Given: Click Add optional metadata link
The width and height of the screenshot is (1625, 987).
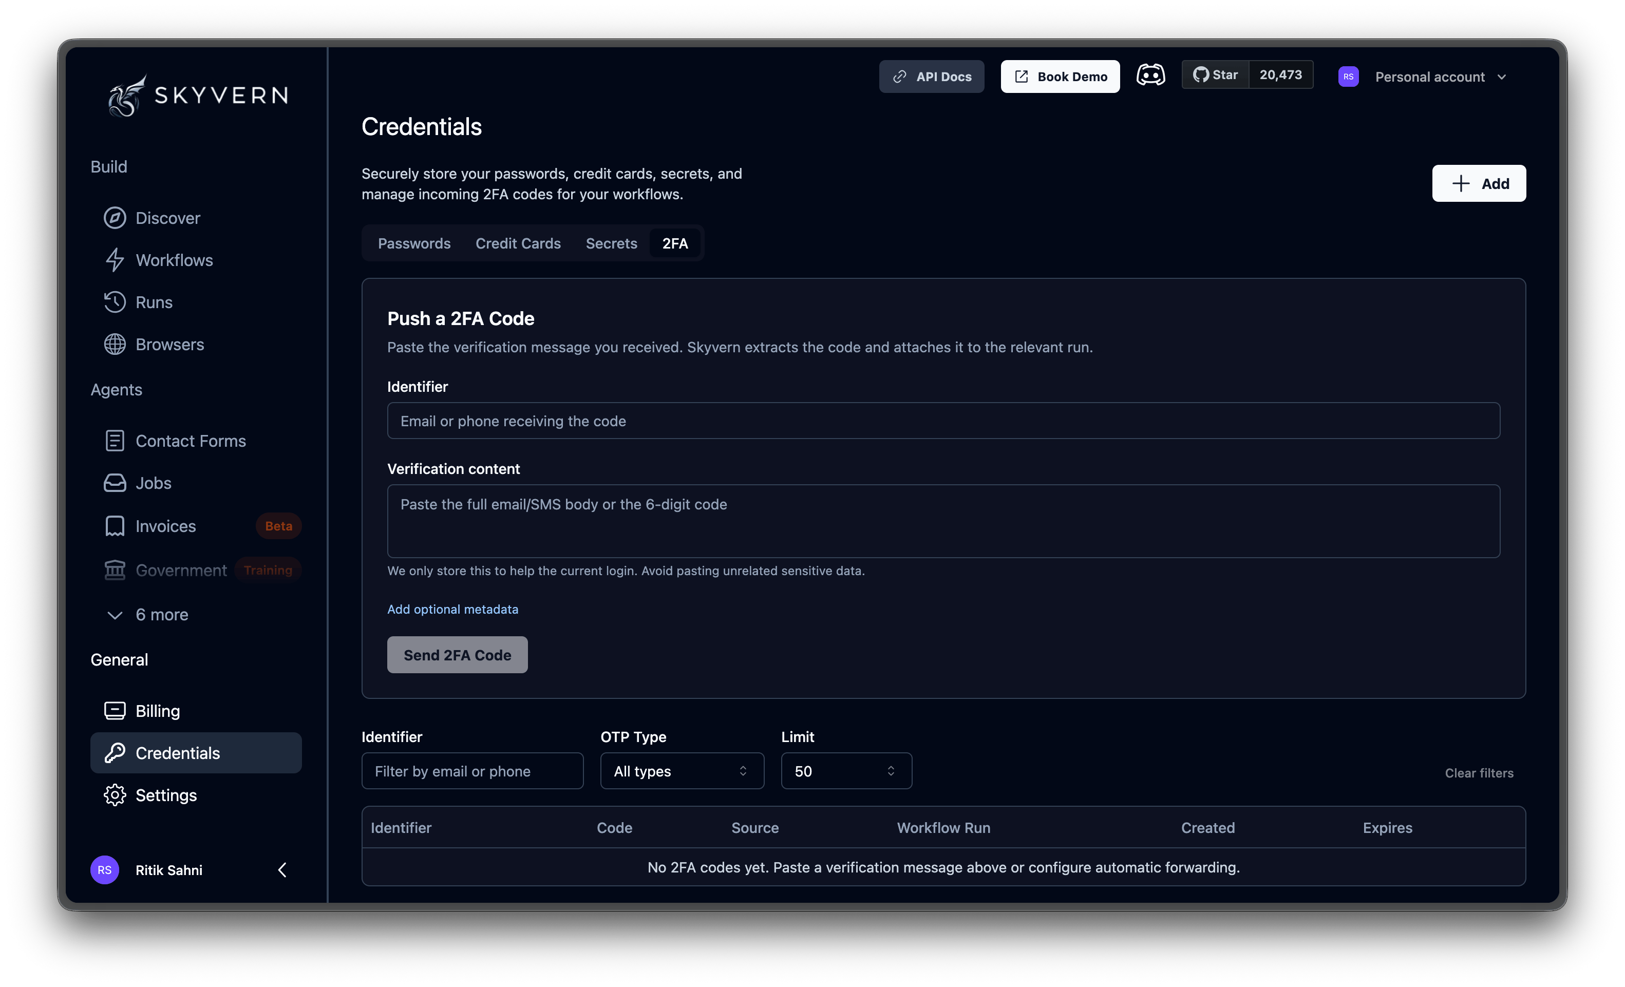Looking at the screenshot, I should pos(452,609).
